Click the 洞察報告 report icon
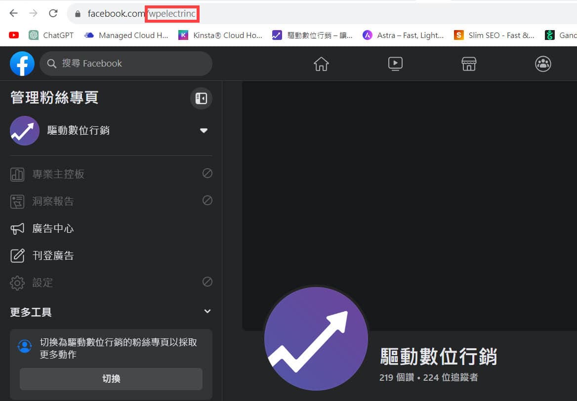 click(17, 201)
